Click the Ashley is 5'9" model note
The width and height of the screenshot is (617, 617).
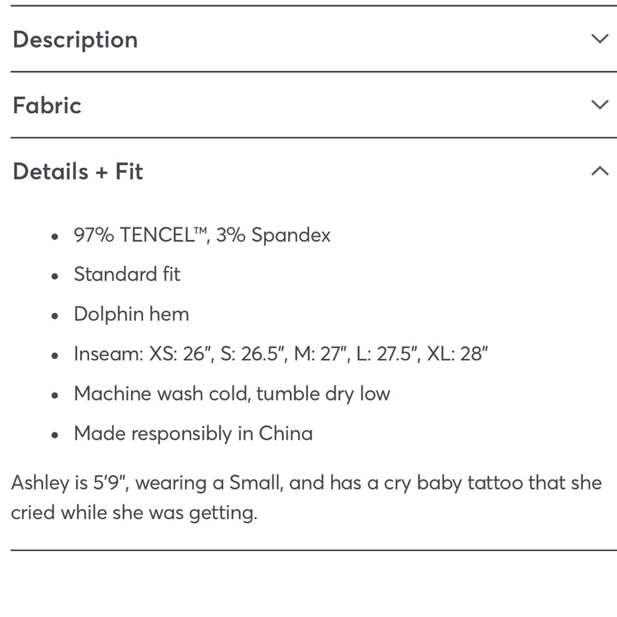[x=306, y=483]
